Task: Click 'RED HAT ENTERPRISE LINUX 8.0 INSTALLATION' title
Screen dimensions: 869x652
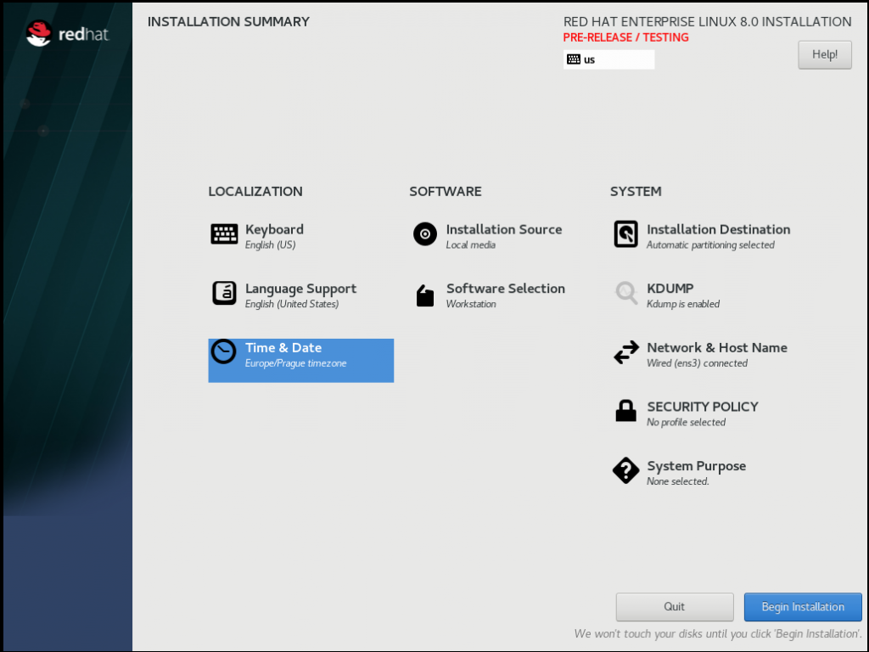Action: point(707,21)
